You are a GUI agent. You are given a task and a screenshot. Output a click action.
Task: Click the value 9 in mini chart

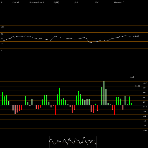click(95, 140)
